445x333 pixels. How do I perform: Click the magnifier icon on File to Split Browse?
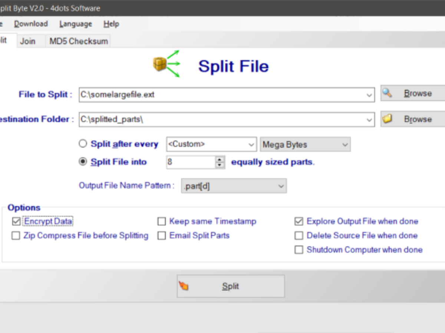click(387, 93)
